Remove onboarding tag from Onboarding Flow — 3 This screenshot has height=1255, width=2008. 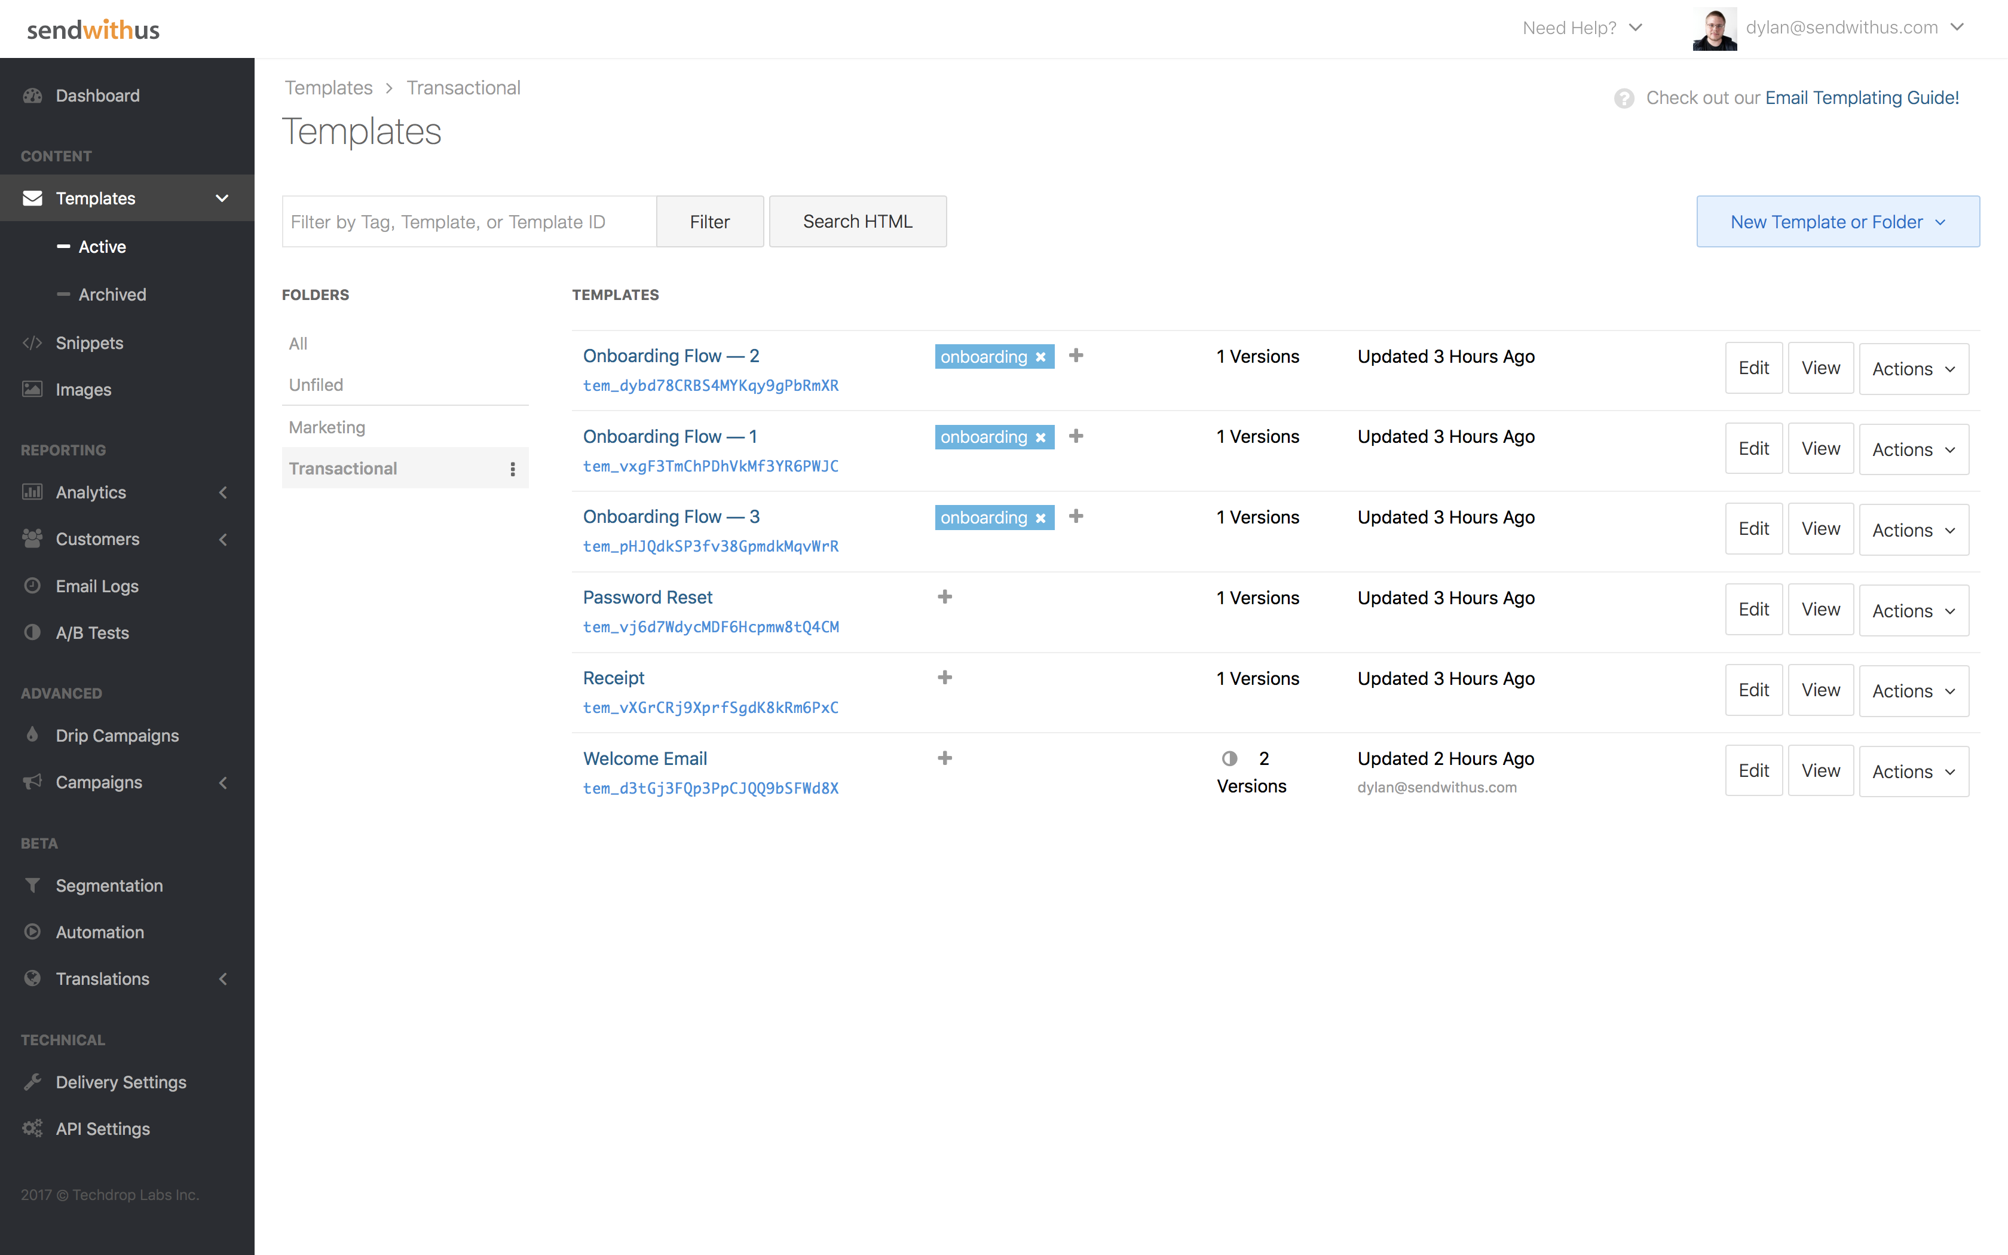[x=1040, y=518]
